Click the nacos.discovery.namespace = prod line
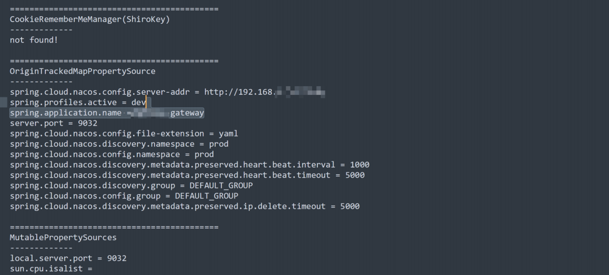 pyautogui.click(x=119, y=144)
